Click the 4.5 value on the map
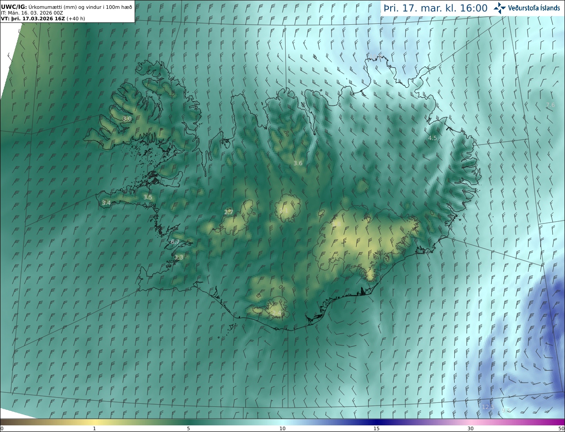 click(x=433, y=138)
